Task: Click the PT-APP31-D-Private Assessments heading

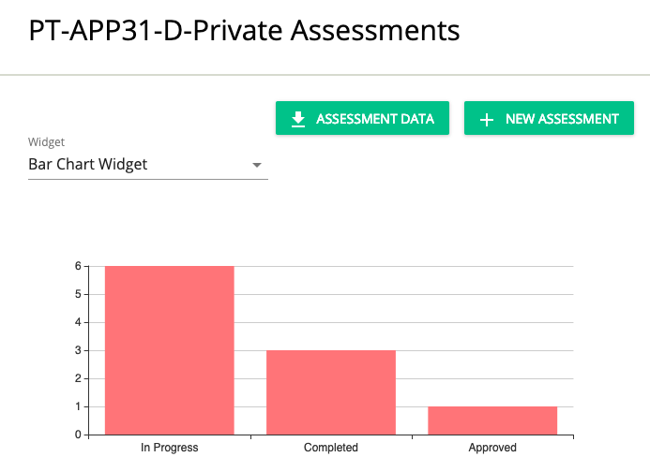Action: pyautogui.click(x=244, y=30)
